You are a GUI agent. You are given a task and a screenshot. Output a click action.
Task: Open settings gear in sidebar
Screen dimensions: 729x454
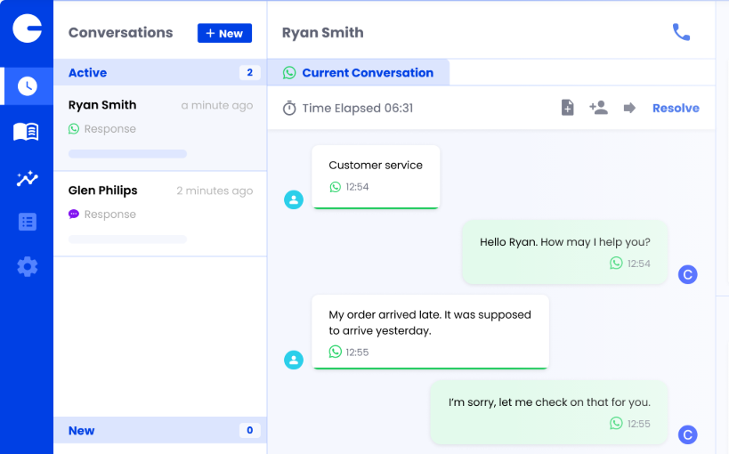click(28, 267)
